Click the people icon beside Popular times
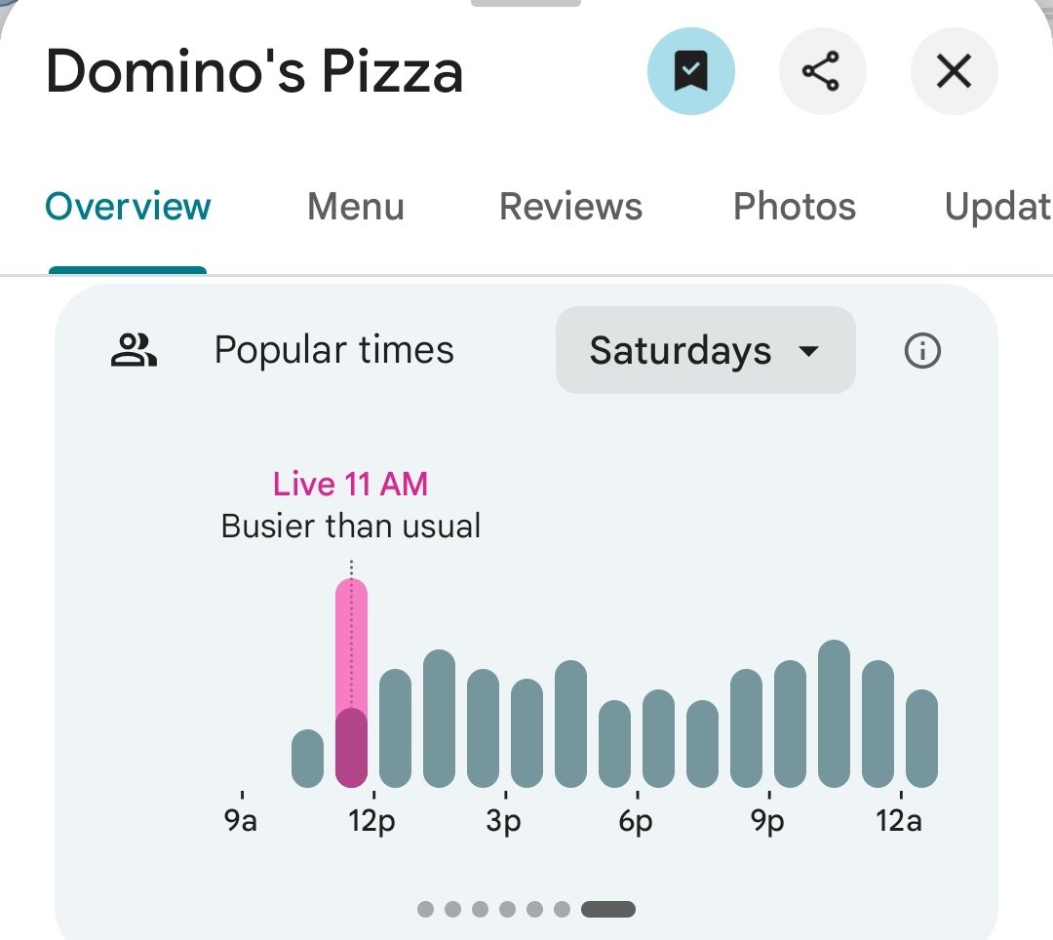The image size is (1053, 940). pos(134,350)
